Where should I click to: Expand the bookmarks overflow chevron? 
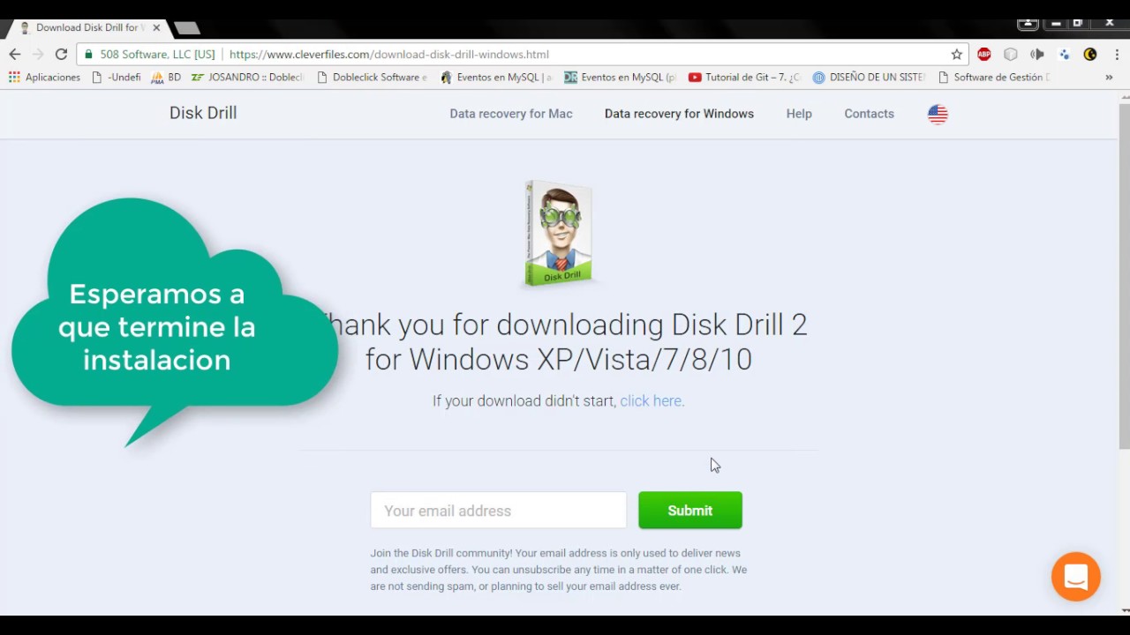[1109, 78]
